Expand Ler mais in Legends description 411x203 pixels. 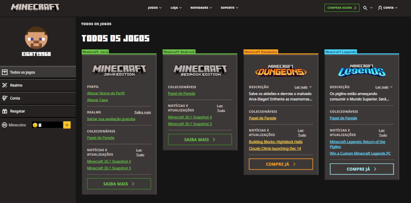point(384,87)
